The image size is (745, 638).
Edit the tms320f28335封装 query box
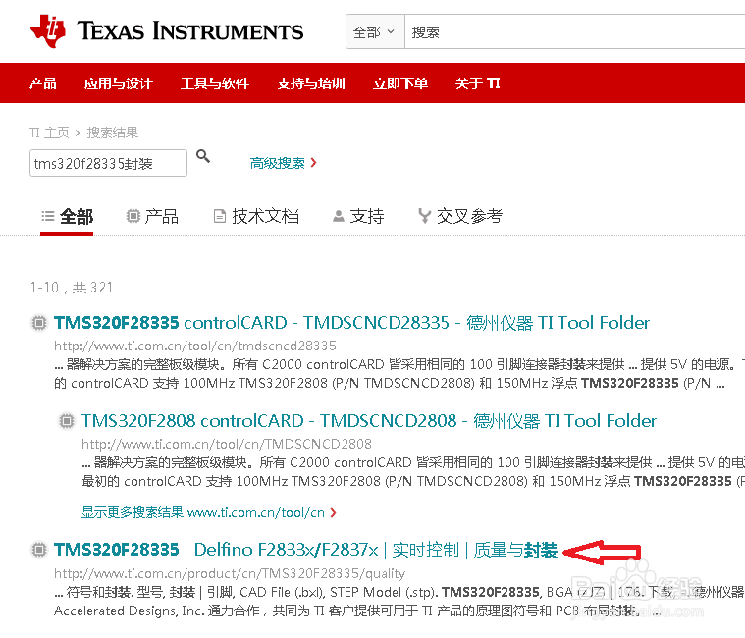(x=108, y=163)
